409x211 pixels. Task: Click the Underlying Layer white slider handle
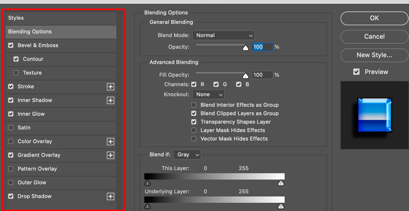coord(281,206)
